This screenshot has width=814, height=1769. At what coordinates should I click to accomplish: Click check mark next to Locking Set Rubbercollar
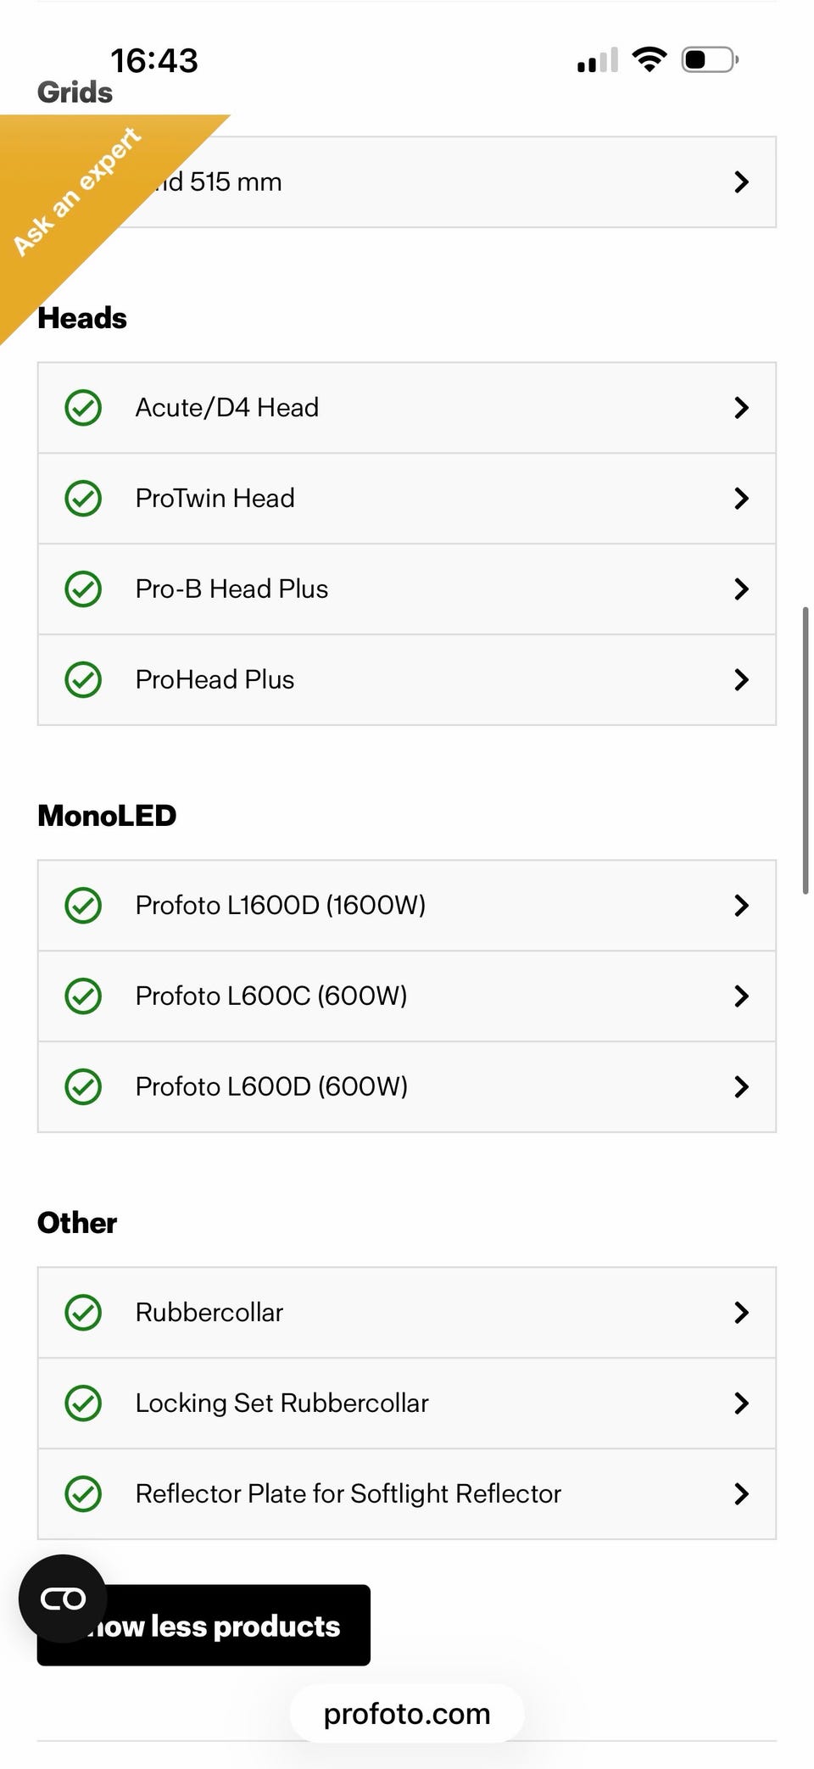(x=83, y=1403)
